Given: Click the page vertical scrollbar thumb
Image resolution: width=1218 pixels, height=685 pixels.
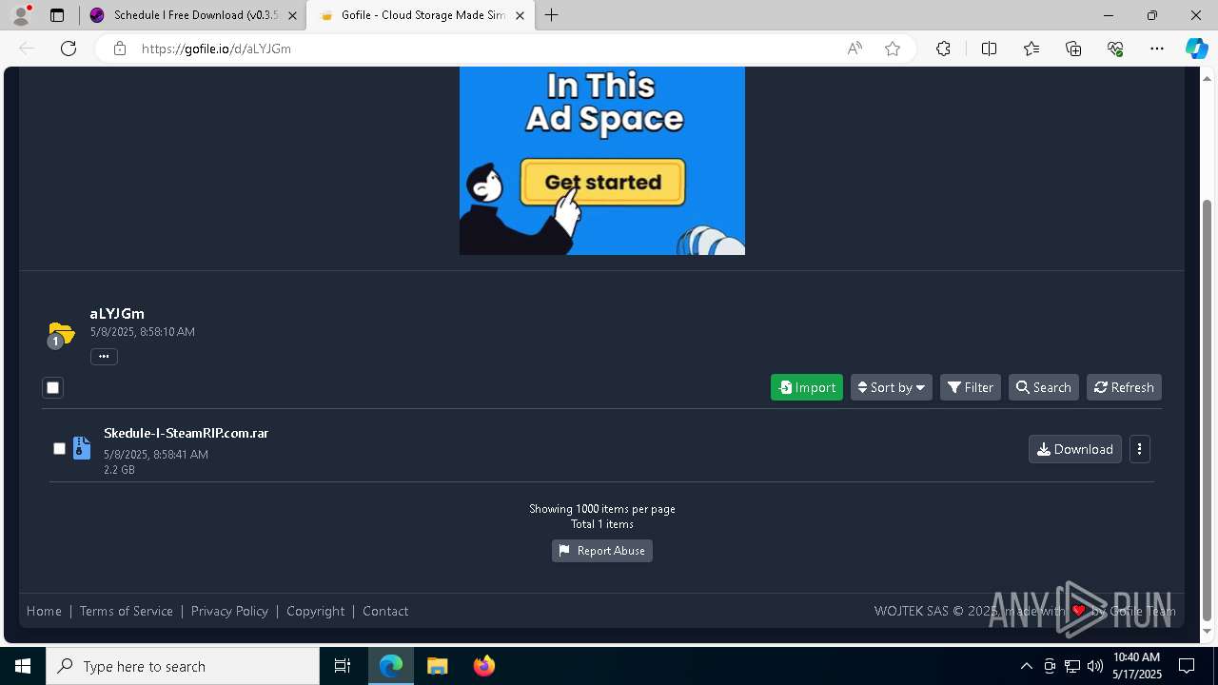Looking at the screenshot, I should [1208, 409].
